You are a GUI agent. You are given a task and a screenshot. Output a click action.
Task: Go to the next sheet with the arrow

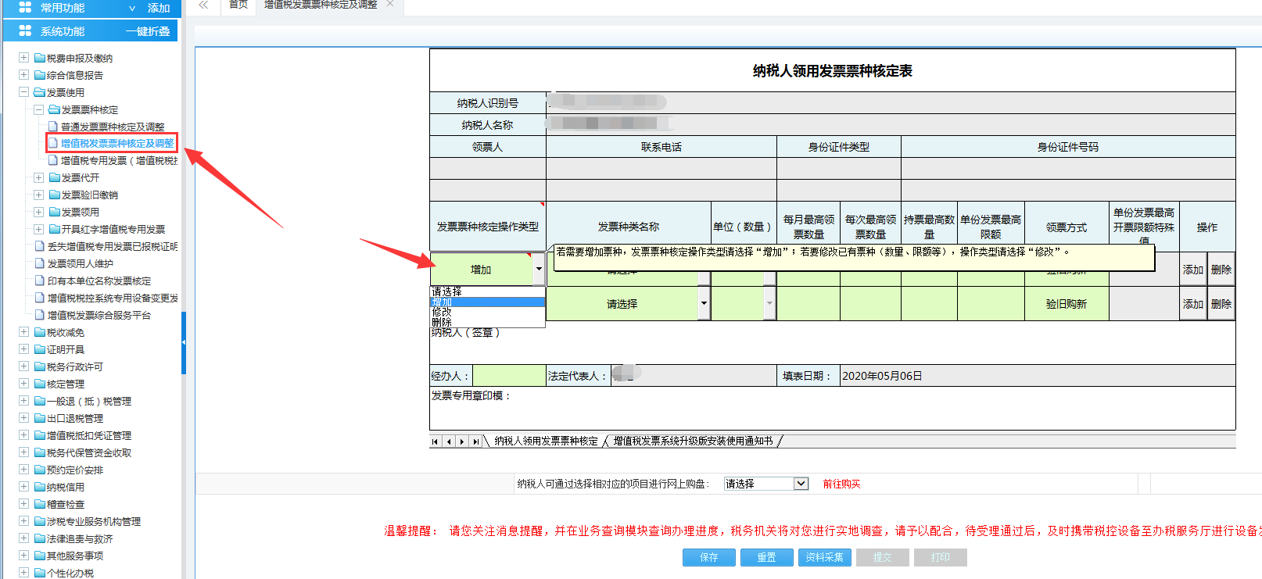coord(462,441)
